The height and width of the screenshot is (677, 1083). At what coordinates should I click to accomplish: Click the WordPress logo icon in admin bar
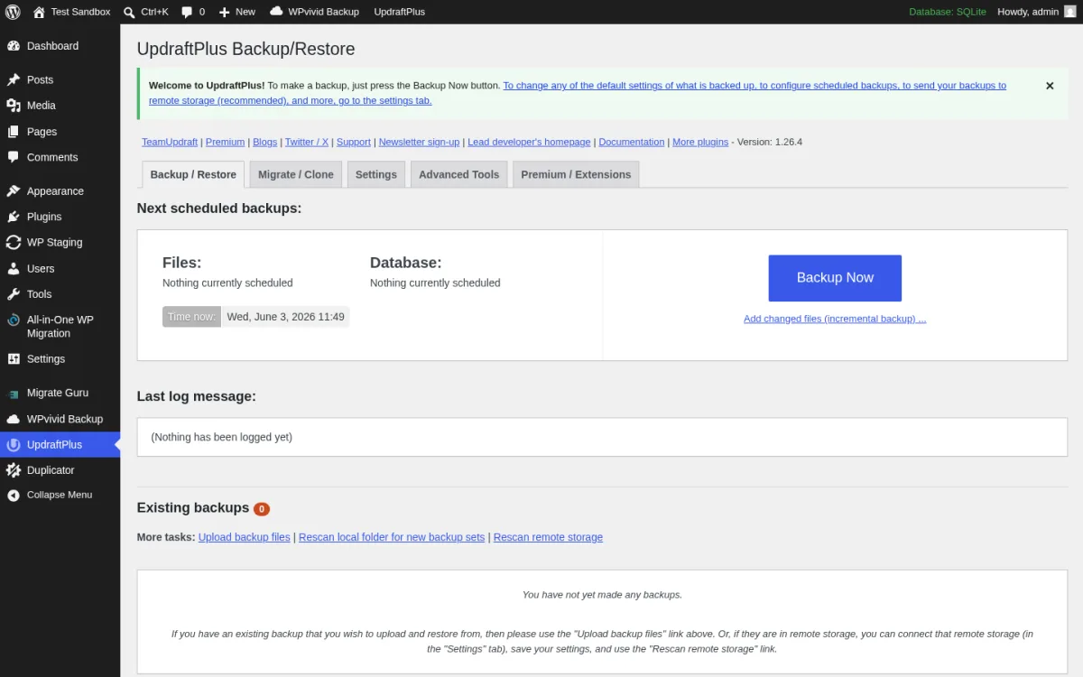[x=13, y=12]
